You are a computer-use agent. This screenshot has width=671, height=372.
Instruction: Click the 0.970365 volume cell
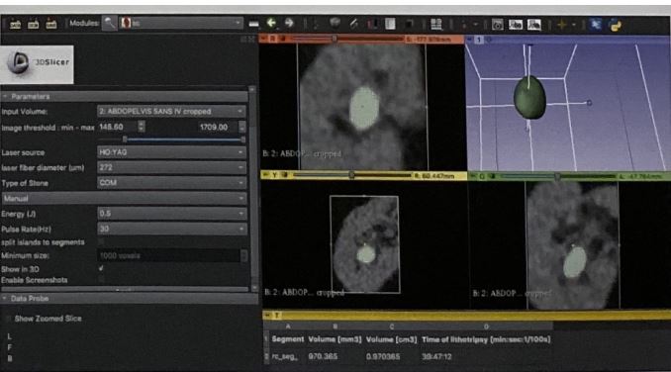383,356
